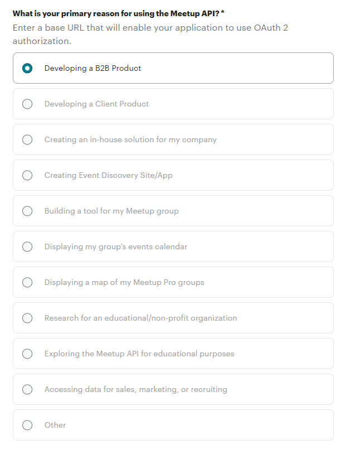
Task: Pick the educational/non-profit research radio button
Action: point(27,318)
